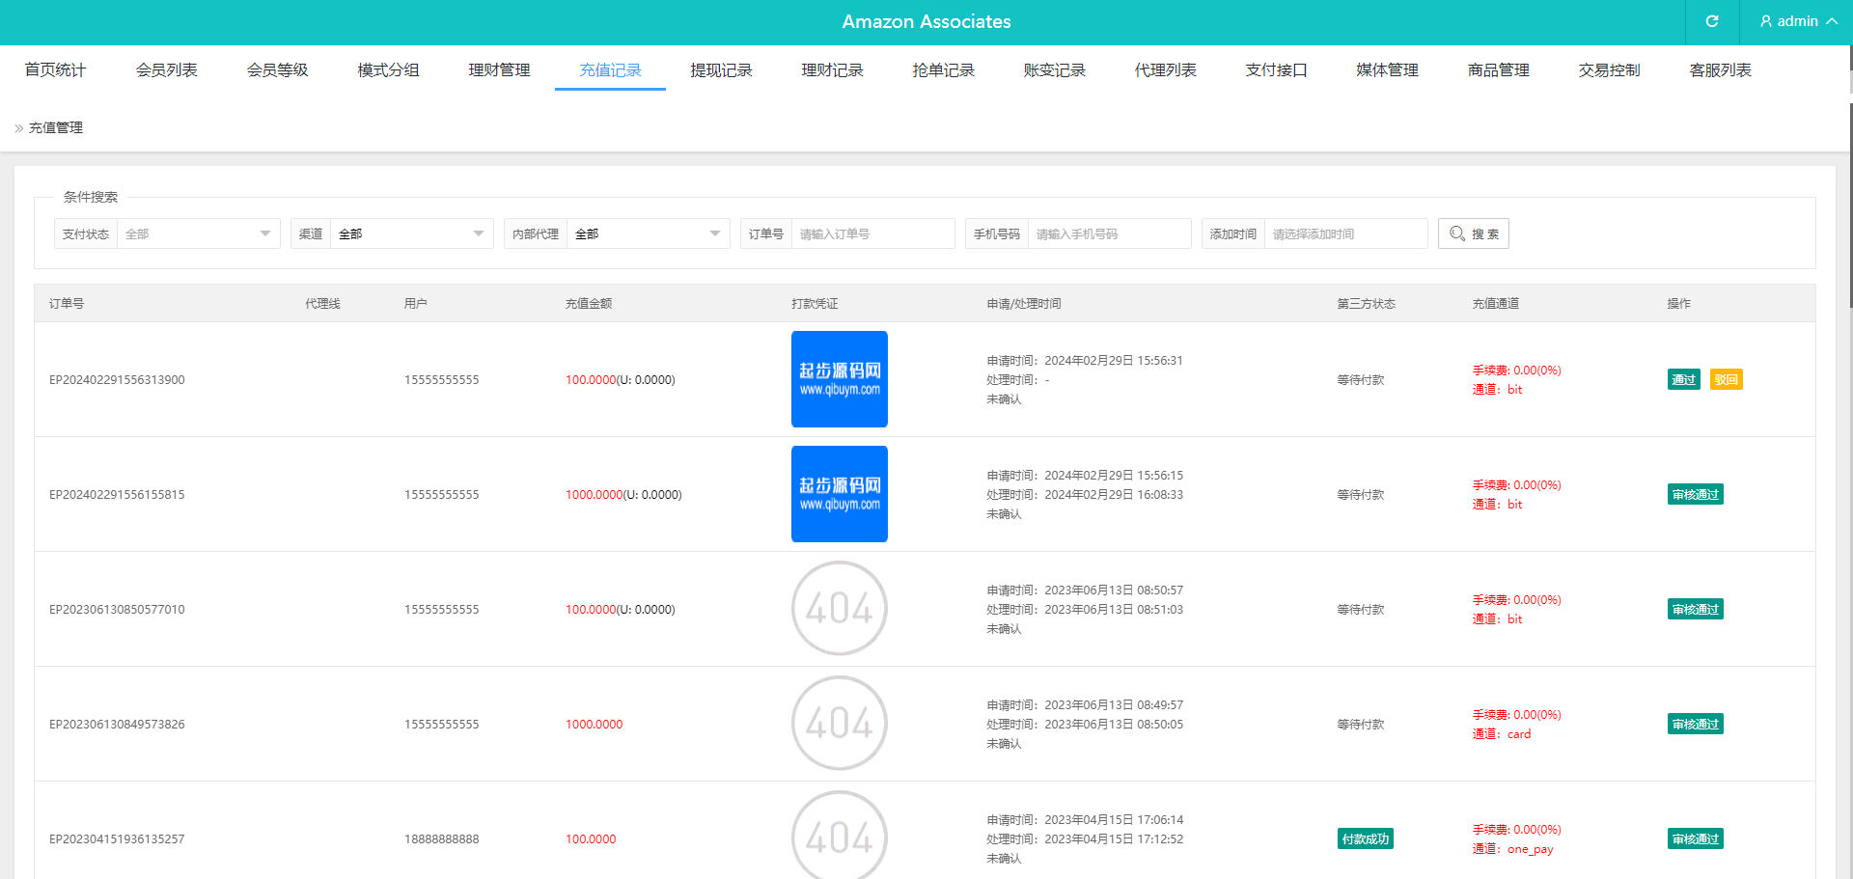Click 审核通过 tag on order EP202306130849573826
The image size is (1853, 879).
1695,724
